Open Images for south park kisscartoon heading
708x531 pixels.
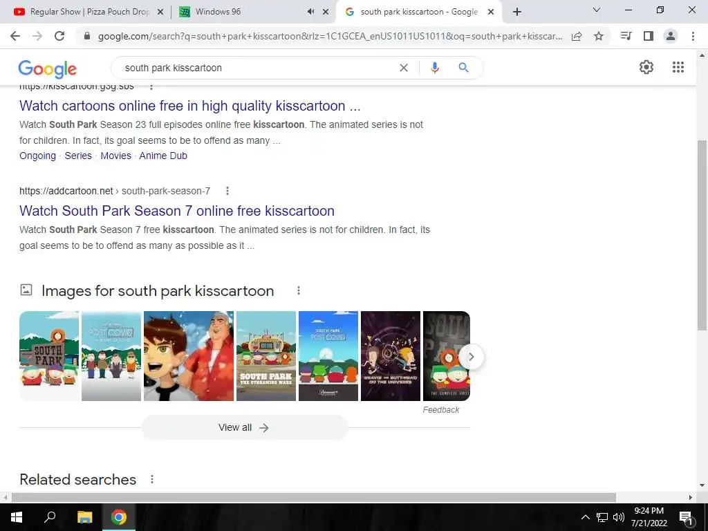[158, 291]
